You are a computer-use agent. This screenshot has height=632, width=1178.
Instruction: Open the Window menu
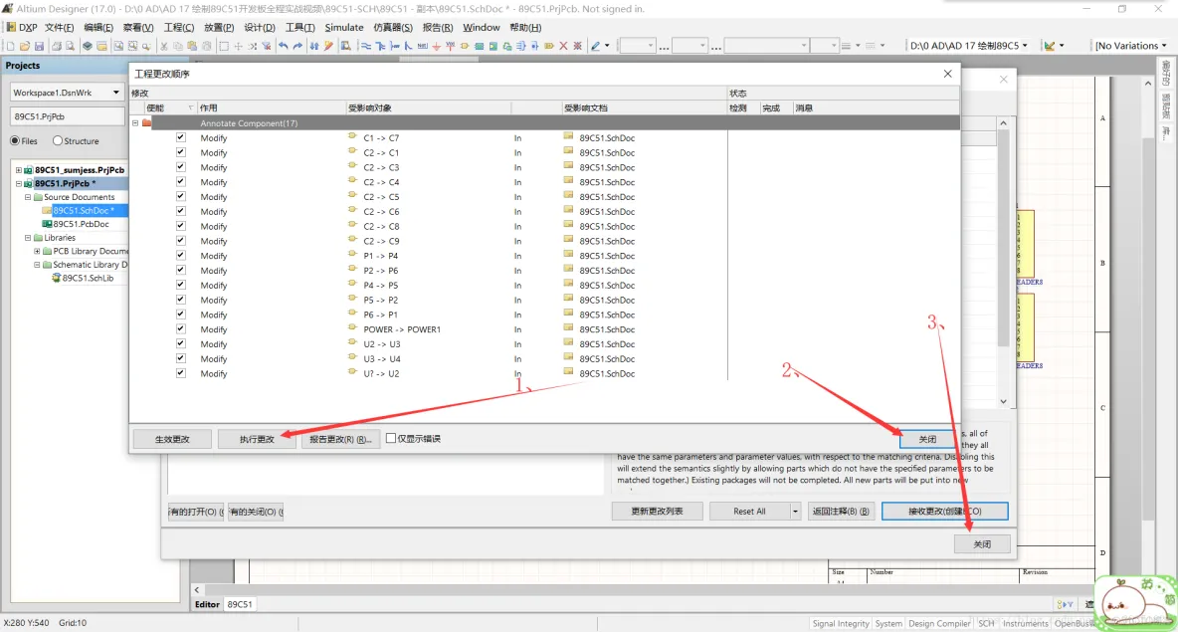tap(481, 27)
